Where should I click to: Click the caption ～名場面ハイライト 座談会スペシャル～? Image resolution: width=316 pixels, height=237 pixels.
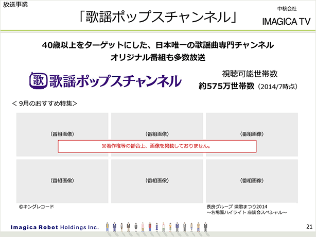247,212
